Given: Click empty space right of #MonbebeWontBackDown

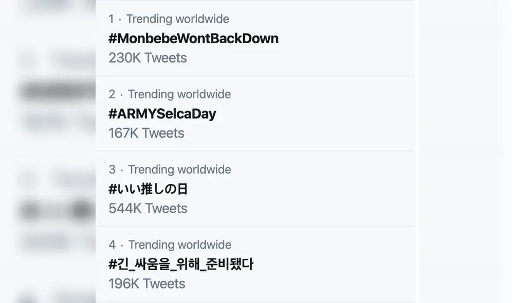Looking at the screenshot, I should (344, 39).
